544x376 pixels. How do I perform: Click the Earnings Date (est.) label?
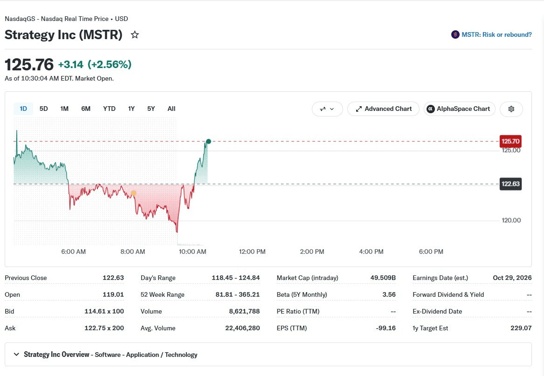point(440,278)
